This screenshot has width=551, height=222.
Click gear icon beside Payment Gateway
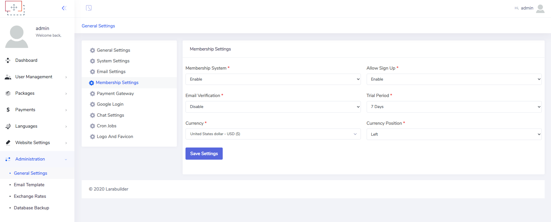coord(92,94)
